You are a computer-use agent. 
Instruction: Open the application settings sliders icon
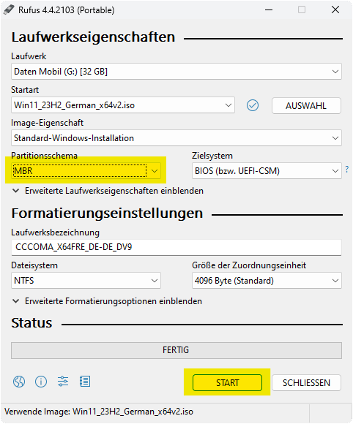tap(63, 382)
